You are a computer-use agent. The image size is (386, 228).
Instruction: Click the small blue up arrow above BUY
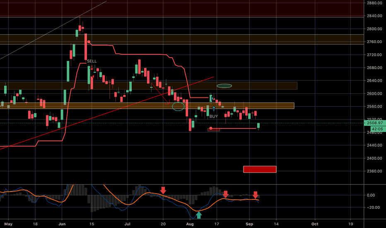214,109
